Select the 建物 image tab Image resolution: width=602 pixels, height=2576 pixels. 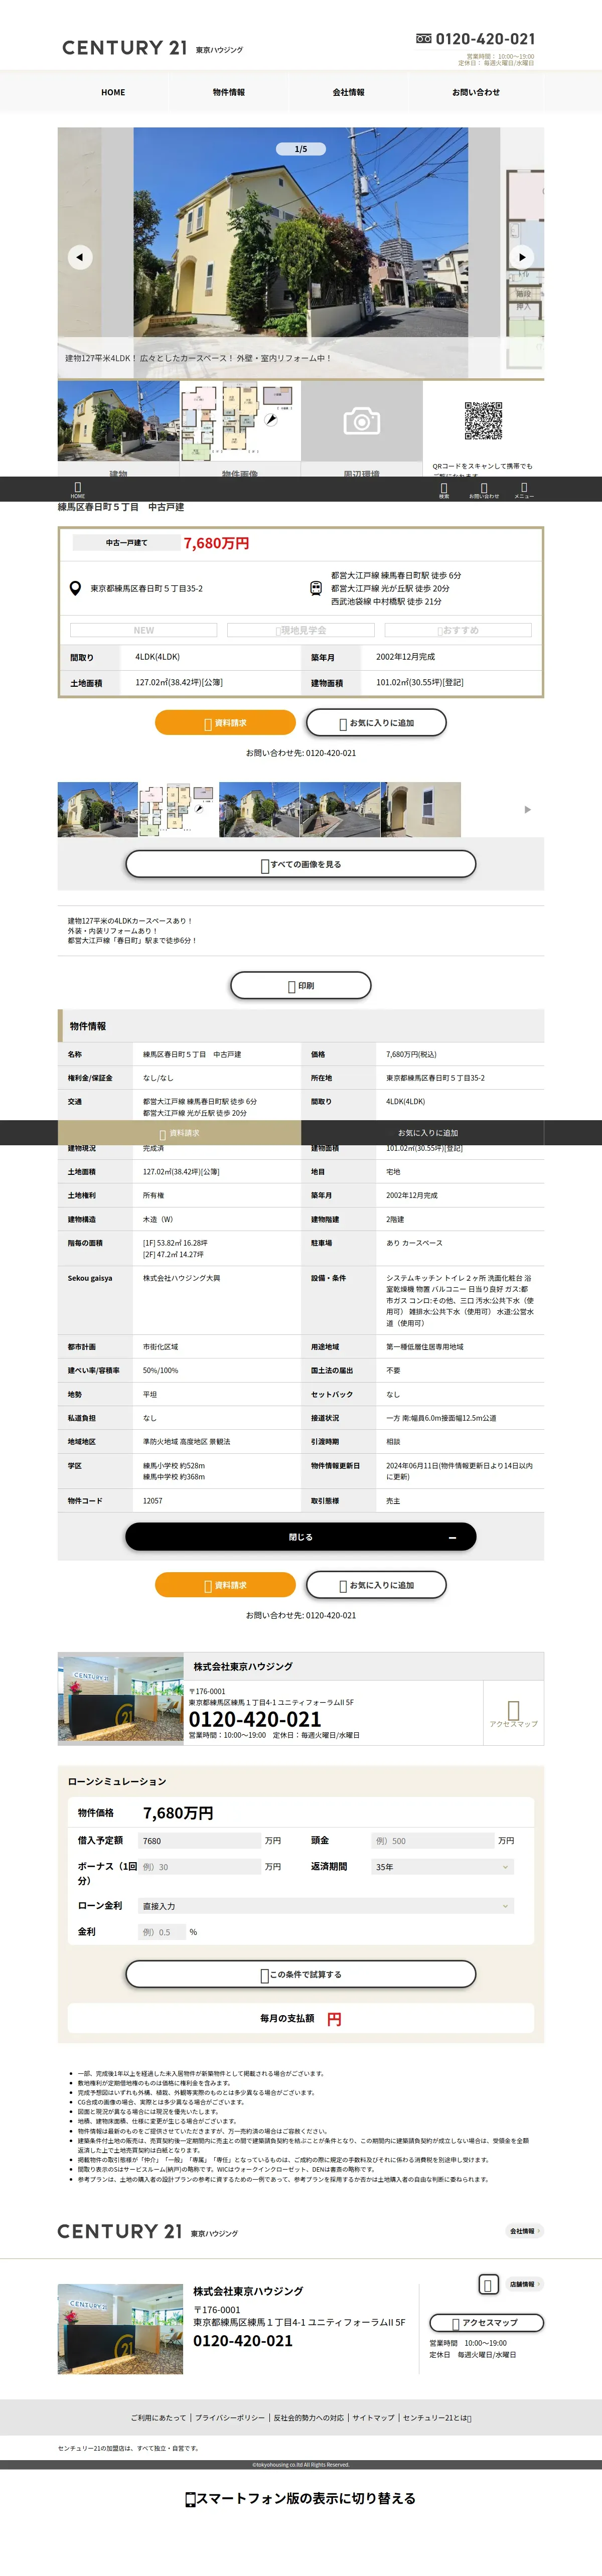pyautogui.click(x=118, y=470)
